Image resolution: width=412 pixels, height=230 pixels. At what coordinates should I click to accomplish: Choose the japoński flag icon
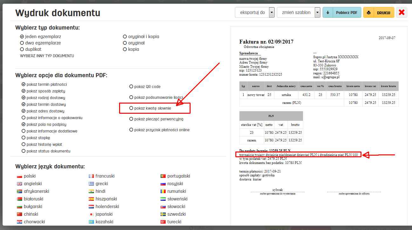pyautogui.click(x=92, y=214)
